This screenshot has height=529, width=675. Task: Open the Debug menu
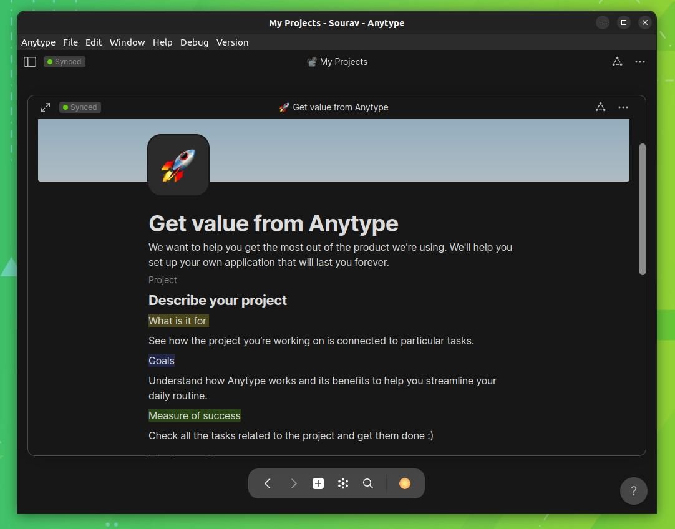(194, 42)
